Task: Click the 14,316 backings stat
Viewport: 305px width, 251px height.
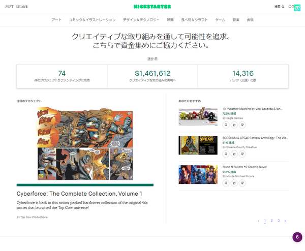Action: click(x=243, y=76)
